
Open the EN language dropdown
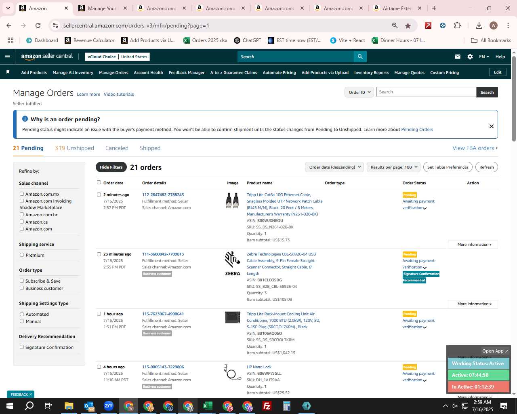[x=484, y=57]
